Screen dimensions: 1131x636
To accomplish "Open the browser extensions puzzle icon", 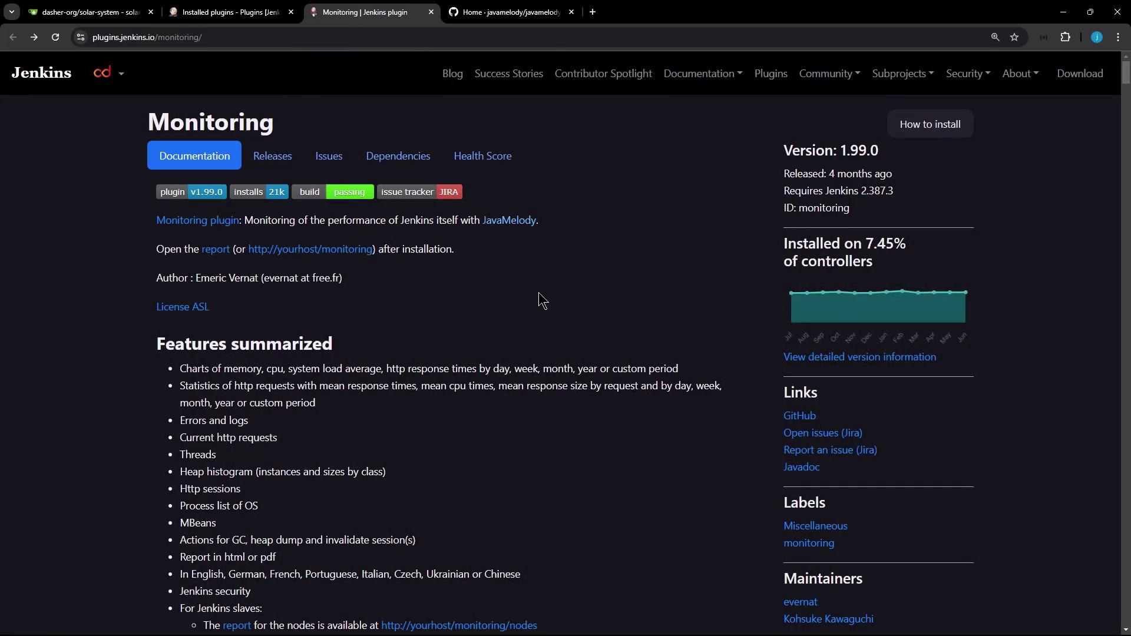I will pos(1065,37).
